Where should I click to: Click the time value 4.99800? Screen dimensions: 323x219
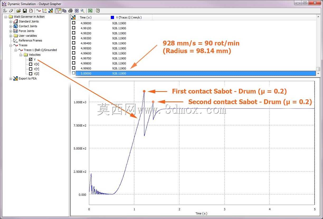point(86,63)
